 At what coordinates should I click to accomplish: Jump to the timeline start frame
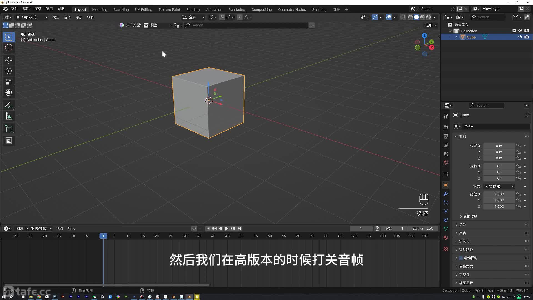pos(208,229)
